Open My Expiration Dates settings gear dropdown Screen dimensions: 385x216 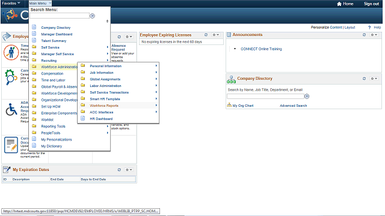click(x=129, y=170)
